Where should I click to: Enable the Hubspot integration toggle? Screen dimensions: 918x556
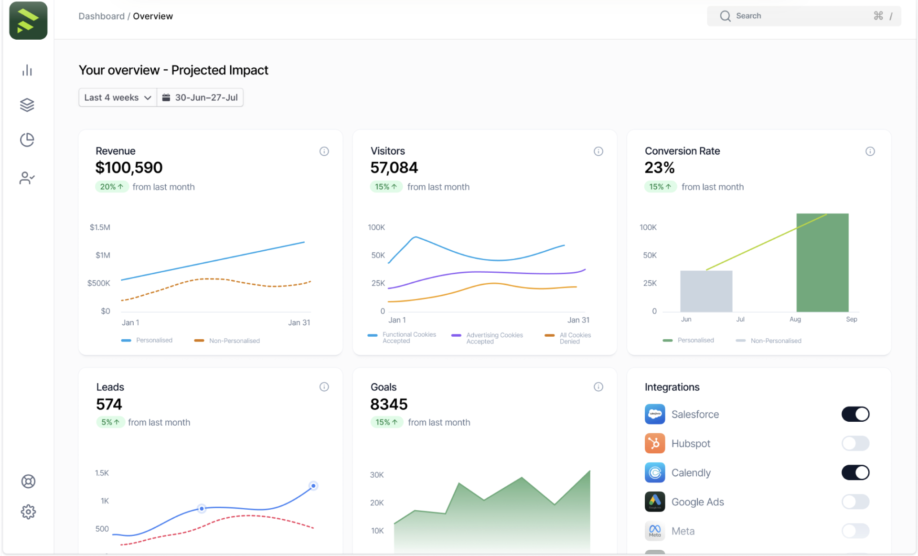855,443
